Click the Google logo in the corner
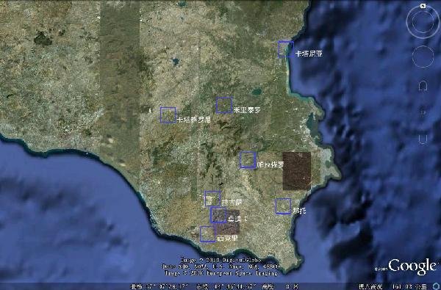This screenshot has height=290, width=441. pyautogui.click(x=412, y=267)
